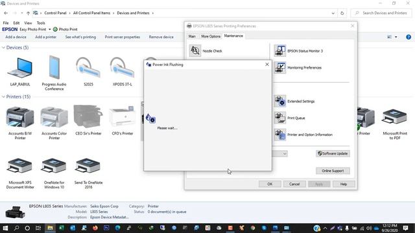Open the view options dropdown arrow
The width and height of the screenshot is (415, 233).
396,37
